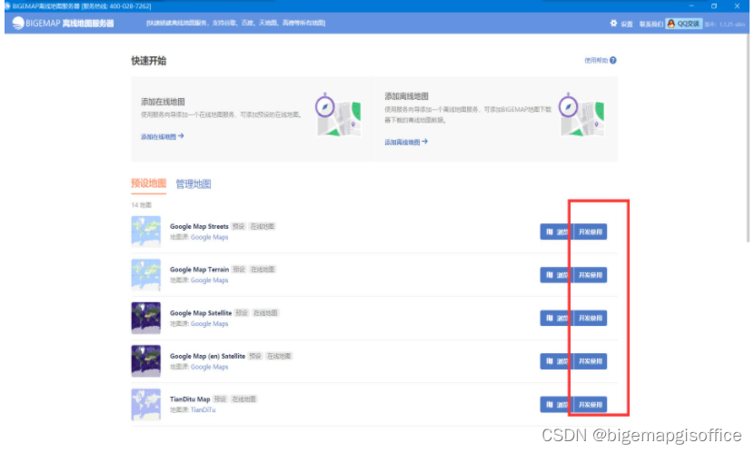Viewport: 755px width, 453px height.
Task: Switch to the 预设地图 tab
Action: (149, 183)
